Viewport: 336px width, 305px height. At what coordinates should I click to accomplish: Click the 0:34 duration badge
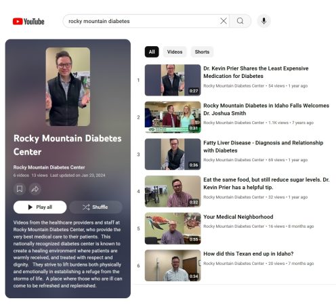pos(194,277)
